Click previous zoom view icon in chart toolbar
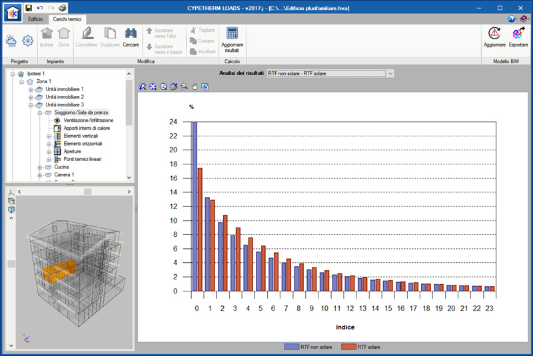 point(143,87)
